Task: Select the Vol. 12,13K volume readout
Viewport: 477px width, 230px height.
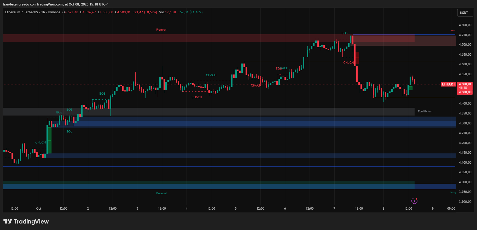Action: click(x=168, y=12)
